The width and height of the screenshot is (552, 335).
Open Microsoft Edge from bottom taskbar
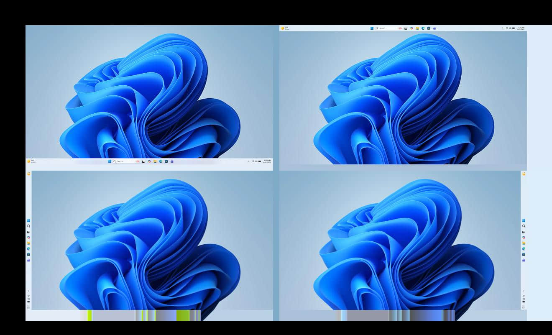point(161,161)
